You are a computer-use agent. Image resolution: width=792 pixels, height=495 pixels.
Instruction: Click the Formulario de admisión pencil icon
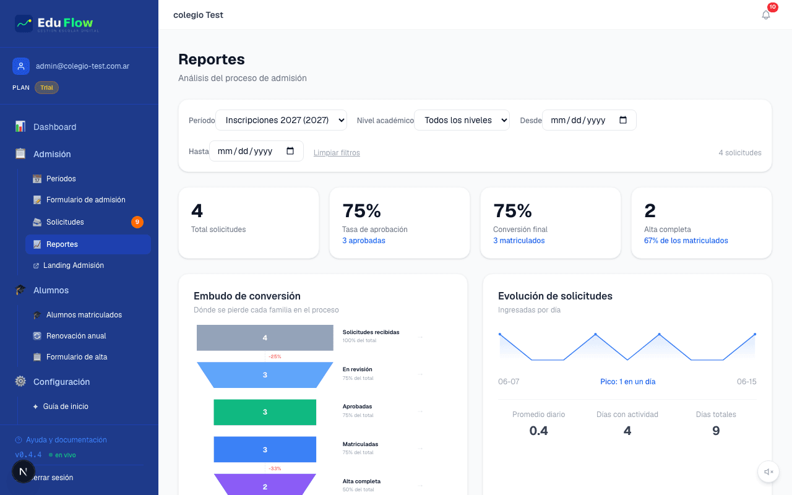tap(37, 200)
